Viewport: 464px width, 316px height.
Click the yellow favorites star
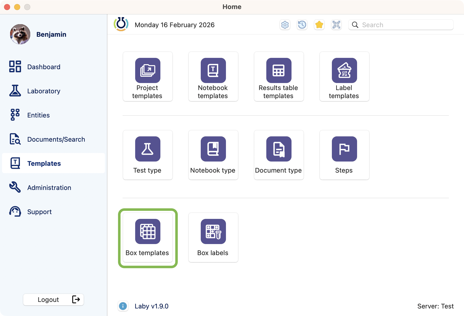[319, 25]
